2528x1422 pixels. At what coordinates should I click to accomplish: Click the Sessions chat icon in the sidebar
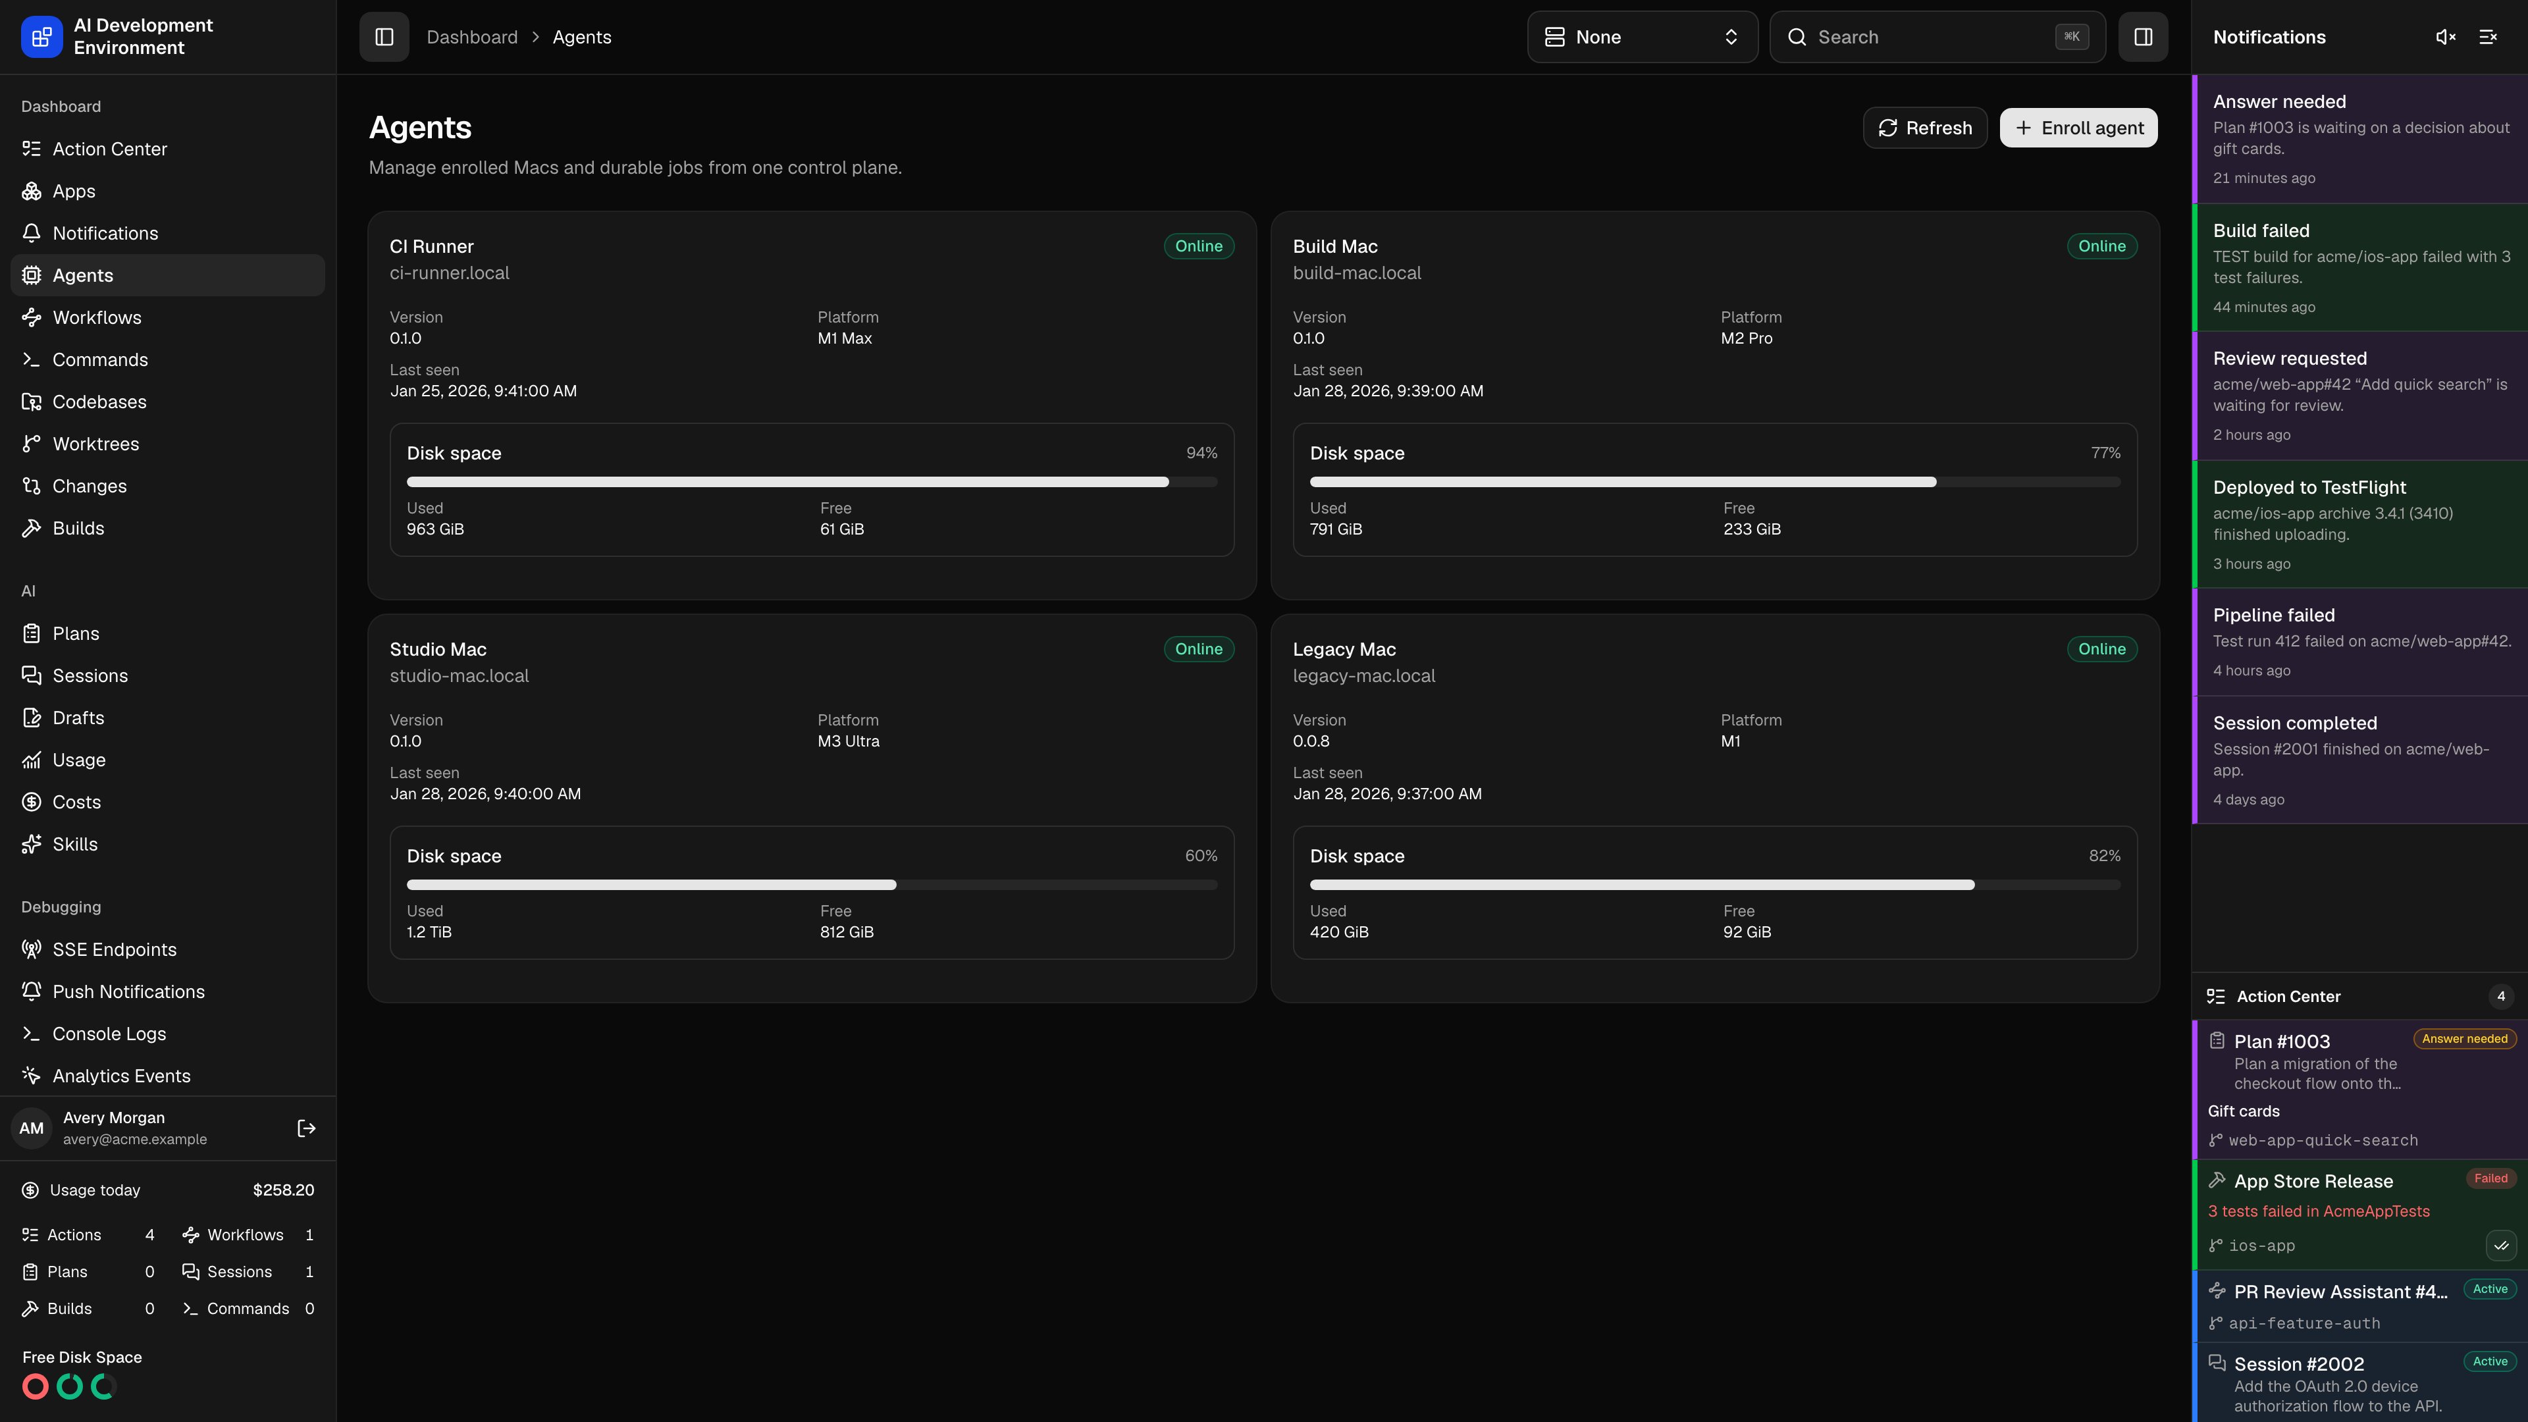pos(32,675)
